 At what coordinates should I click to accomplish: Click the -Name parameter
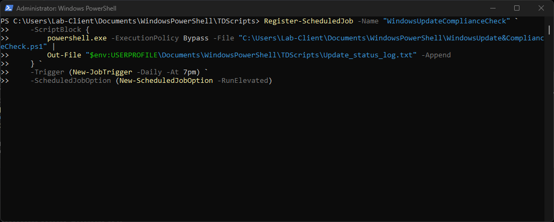click(368, 21)
